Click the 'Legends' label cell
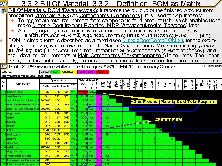 tap(20, 72)
